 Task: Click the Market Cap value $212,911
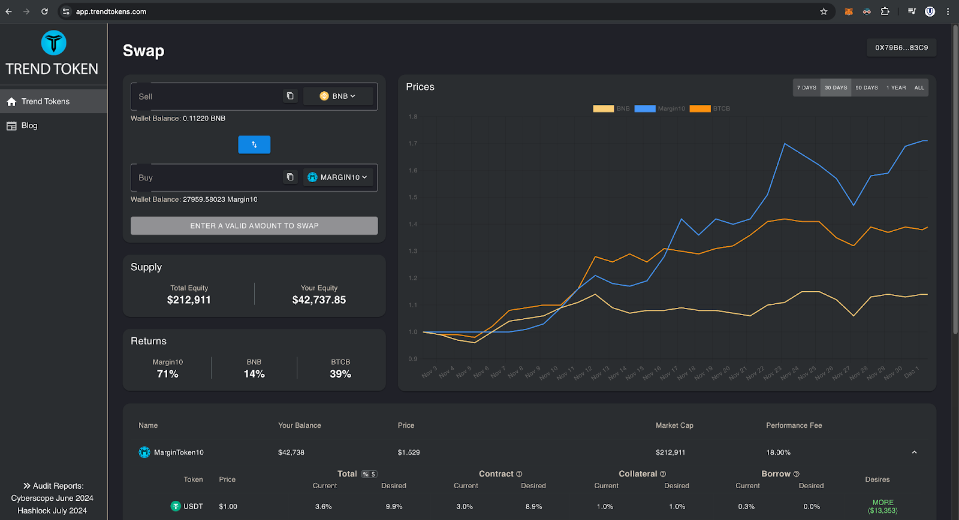tap(670, 452)
